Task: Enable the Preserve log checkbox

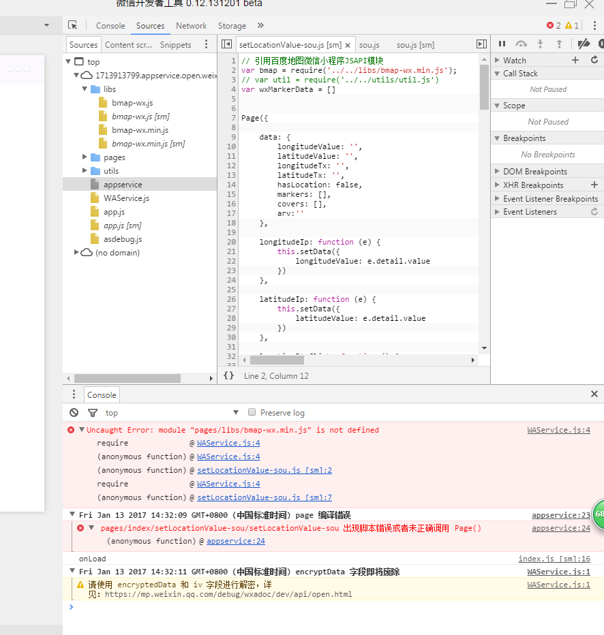Action: click(x=252, y=413)
